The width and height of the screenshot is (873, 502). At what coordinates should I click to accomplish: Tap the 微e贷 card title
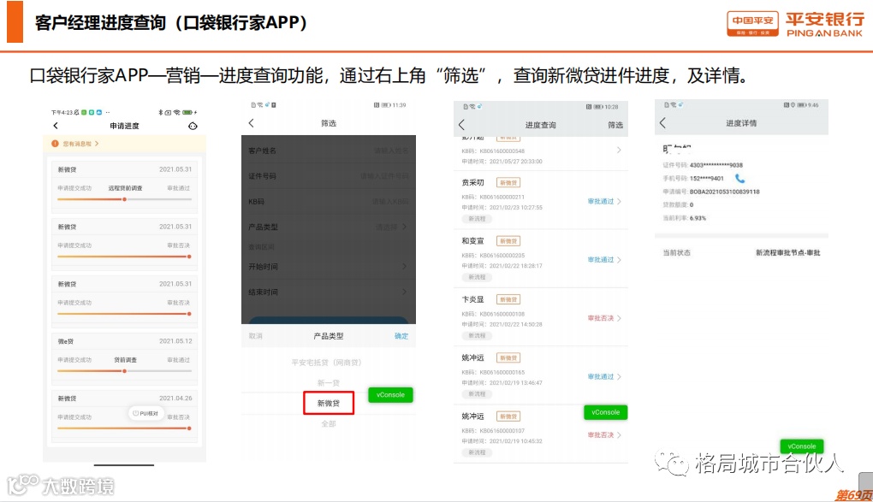(x=66, y=341)
